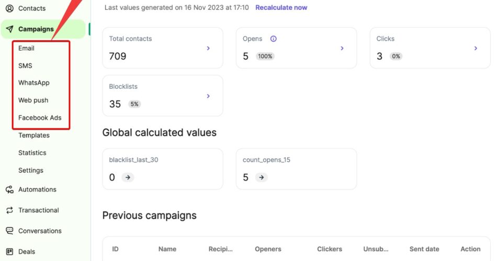Click the info icon next to Opens
Screen dimensions: 497x261
(x=273, y=39)
